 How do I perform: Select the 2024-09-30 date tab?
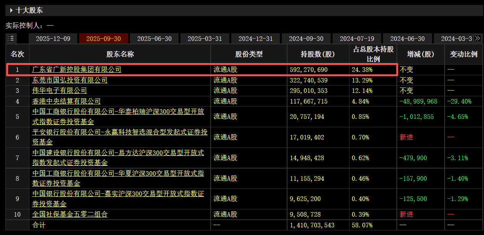point(306,38)
